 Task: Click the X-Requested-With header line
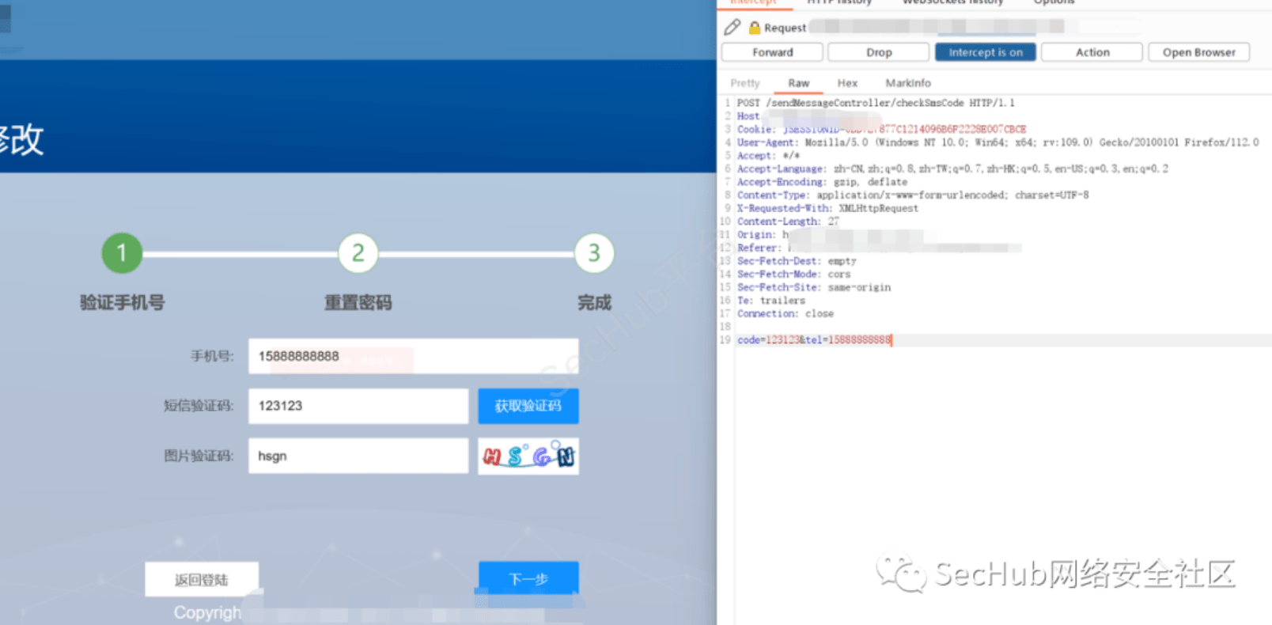click(827, 208)
